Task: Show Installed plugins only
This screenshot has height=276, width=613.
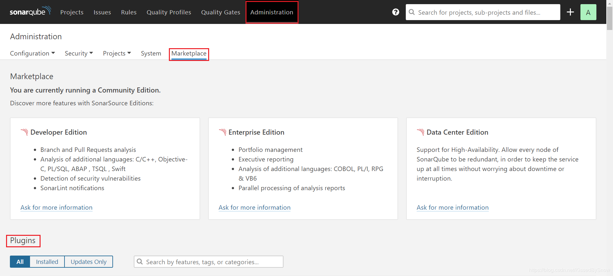Action: 47,262
